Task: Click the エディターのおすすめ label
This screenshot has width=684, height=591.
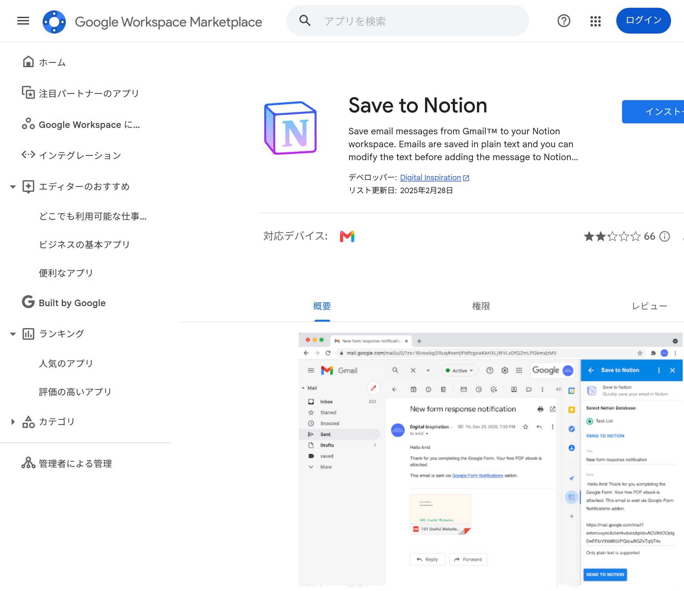Action: pyautogui.click(x=84, y=186)
